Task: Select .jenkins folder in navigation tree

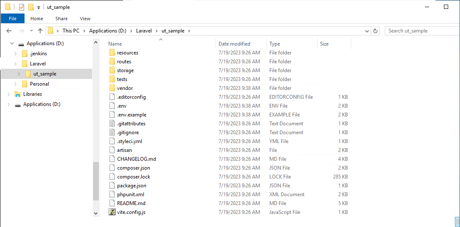Action: [38, 54]
